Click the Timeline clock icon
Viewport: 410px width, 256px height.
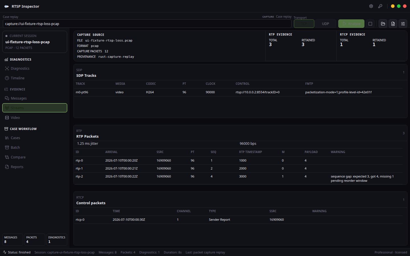(x=7, y=78)
